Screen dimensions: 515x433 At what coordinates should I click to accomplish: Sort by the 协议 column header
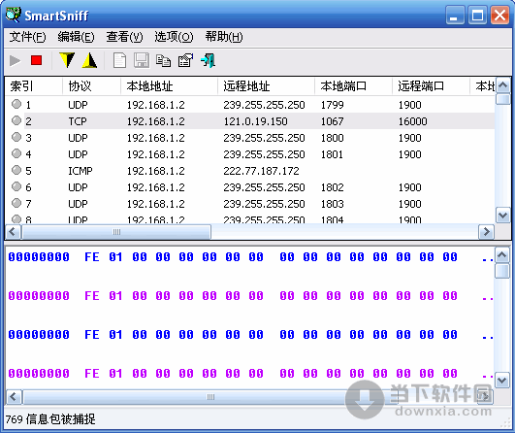tap(91, 86)
